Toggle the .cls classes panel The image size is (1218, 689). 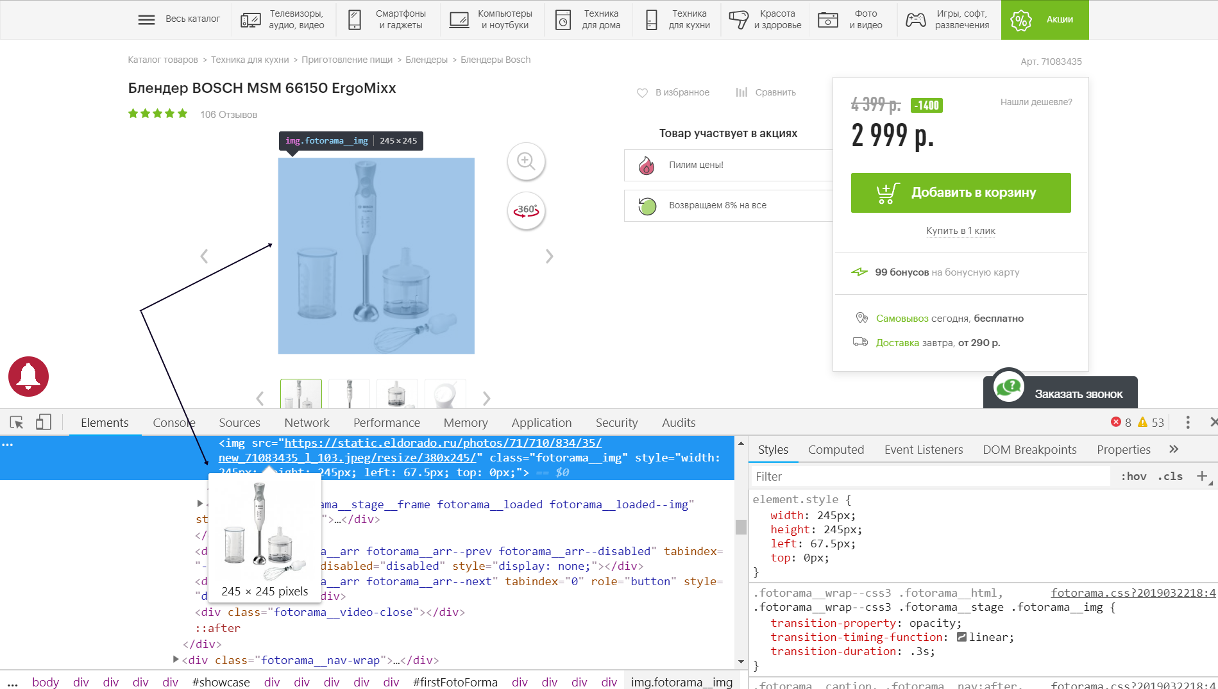1170,476
